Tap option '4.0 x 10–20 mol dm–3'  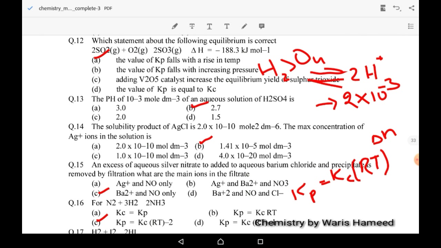[x=255, y=156]
